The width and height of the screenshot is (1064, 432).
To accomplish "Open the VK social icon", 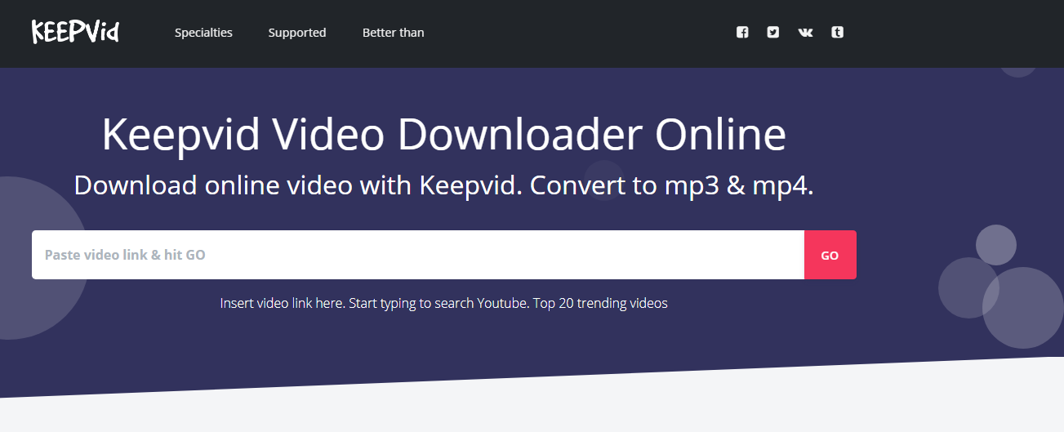I will click(x=805, y=33).
